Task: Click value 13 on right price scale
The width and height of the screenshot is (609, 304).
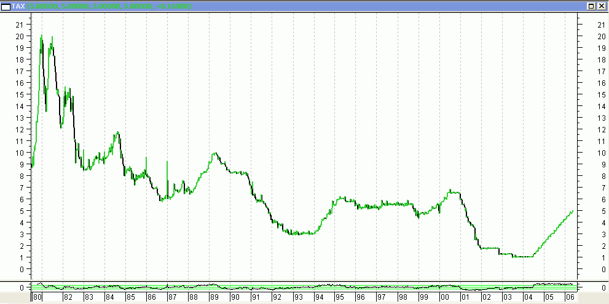Action: [602, 118]
